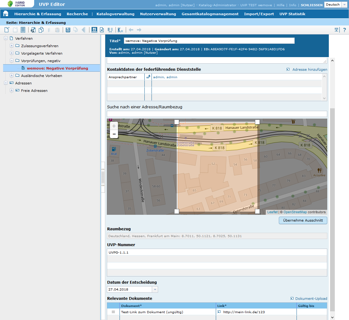Expand the Zulassungsverfahren folder
Image resolution: width=349 pixels, height=320 pixels.
tap(11, 46)
